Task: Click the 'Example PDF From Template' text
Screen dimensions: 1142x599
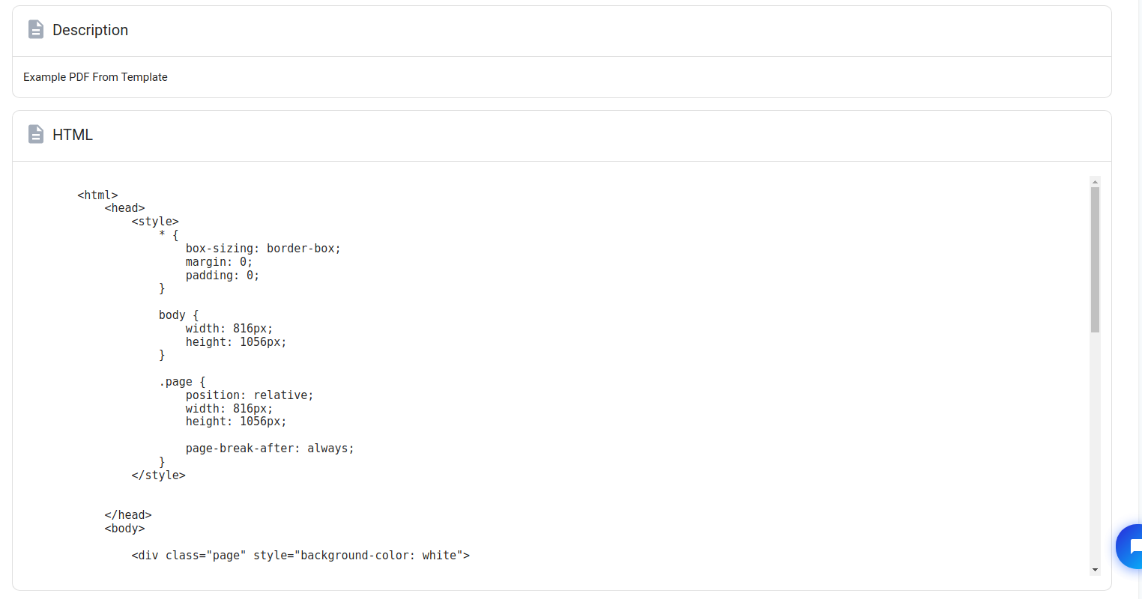Action: click(x=95, y=77)
